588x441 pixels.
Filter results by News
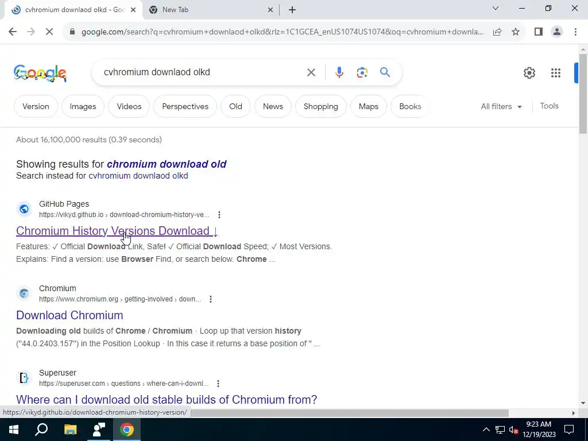tap(273, 106)
